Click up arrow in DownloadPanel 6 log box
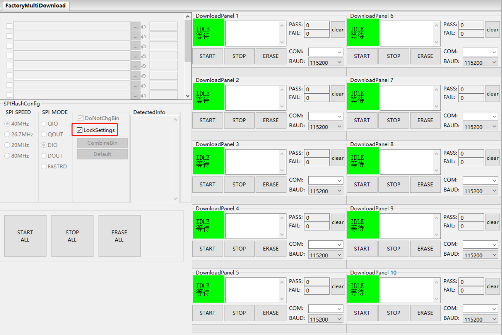The image size is (502, 335). (x=436, y=25)
